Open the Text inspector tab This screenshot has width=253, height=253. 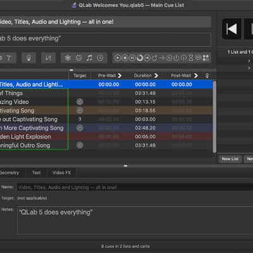[36, 173]
